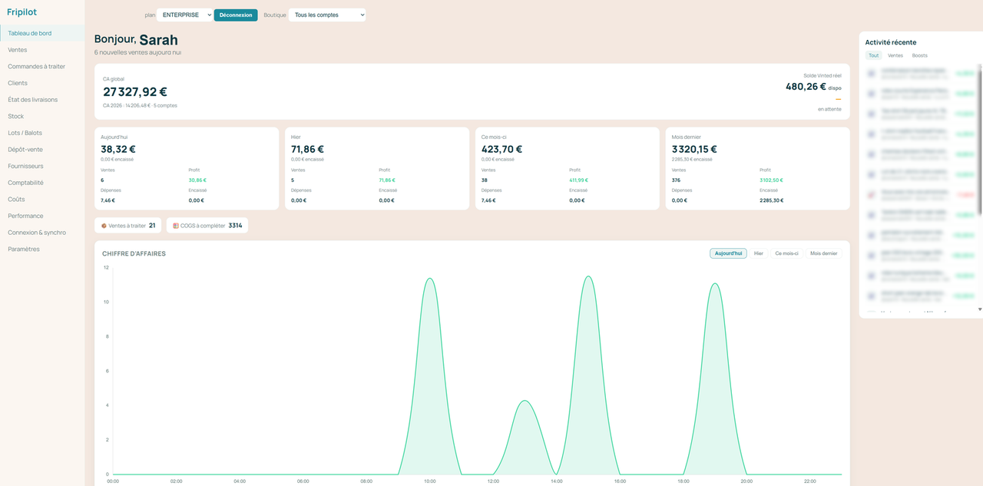Image resolution: width=983 pixels, height=486 pixels.
Task: Open the Boutique 'Tous les comptes' dropdown
Action: (x=327, y=15)
